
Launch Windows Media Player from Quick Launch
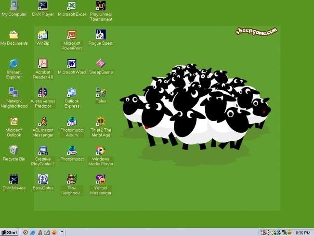pos(26,233)
